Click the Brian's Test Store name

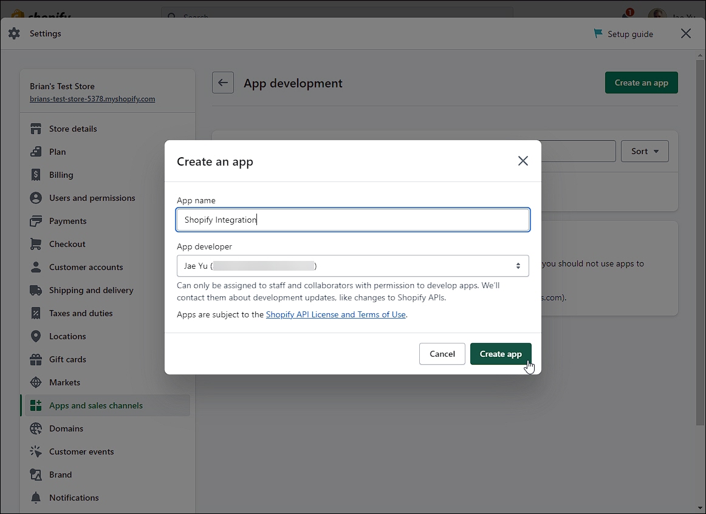pyautogui.click(x=62, y=86)
